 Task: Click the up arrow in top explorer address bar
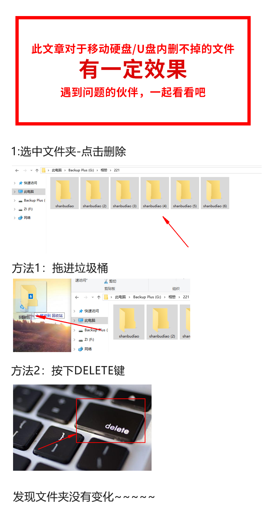pyautogui.click(x=37, y=170)
